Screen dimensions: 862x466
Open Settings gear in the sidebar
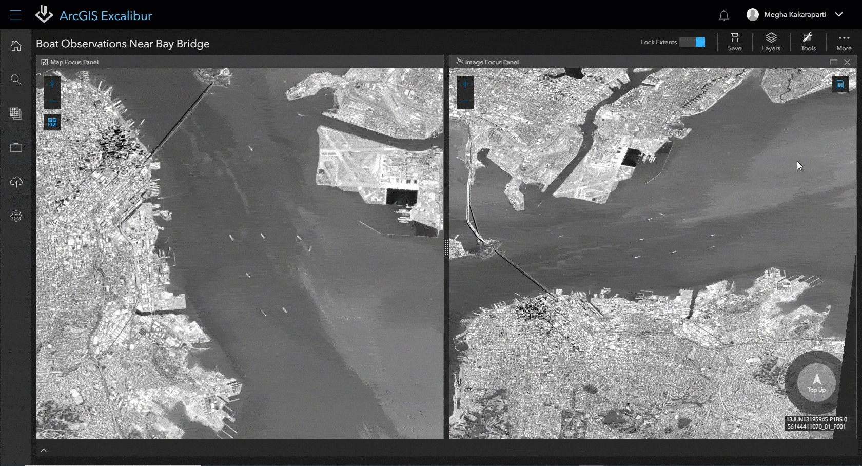click(16, 216)
